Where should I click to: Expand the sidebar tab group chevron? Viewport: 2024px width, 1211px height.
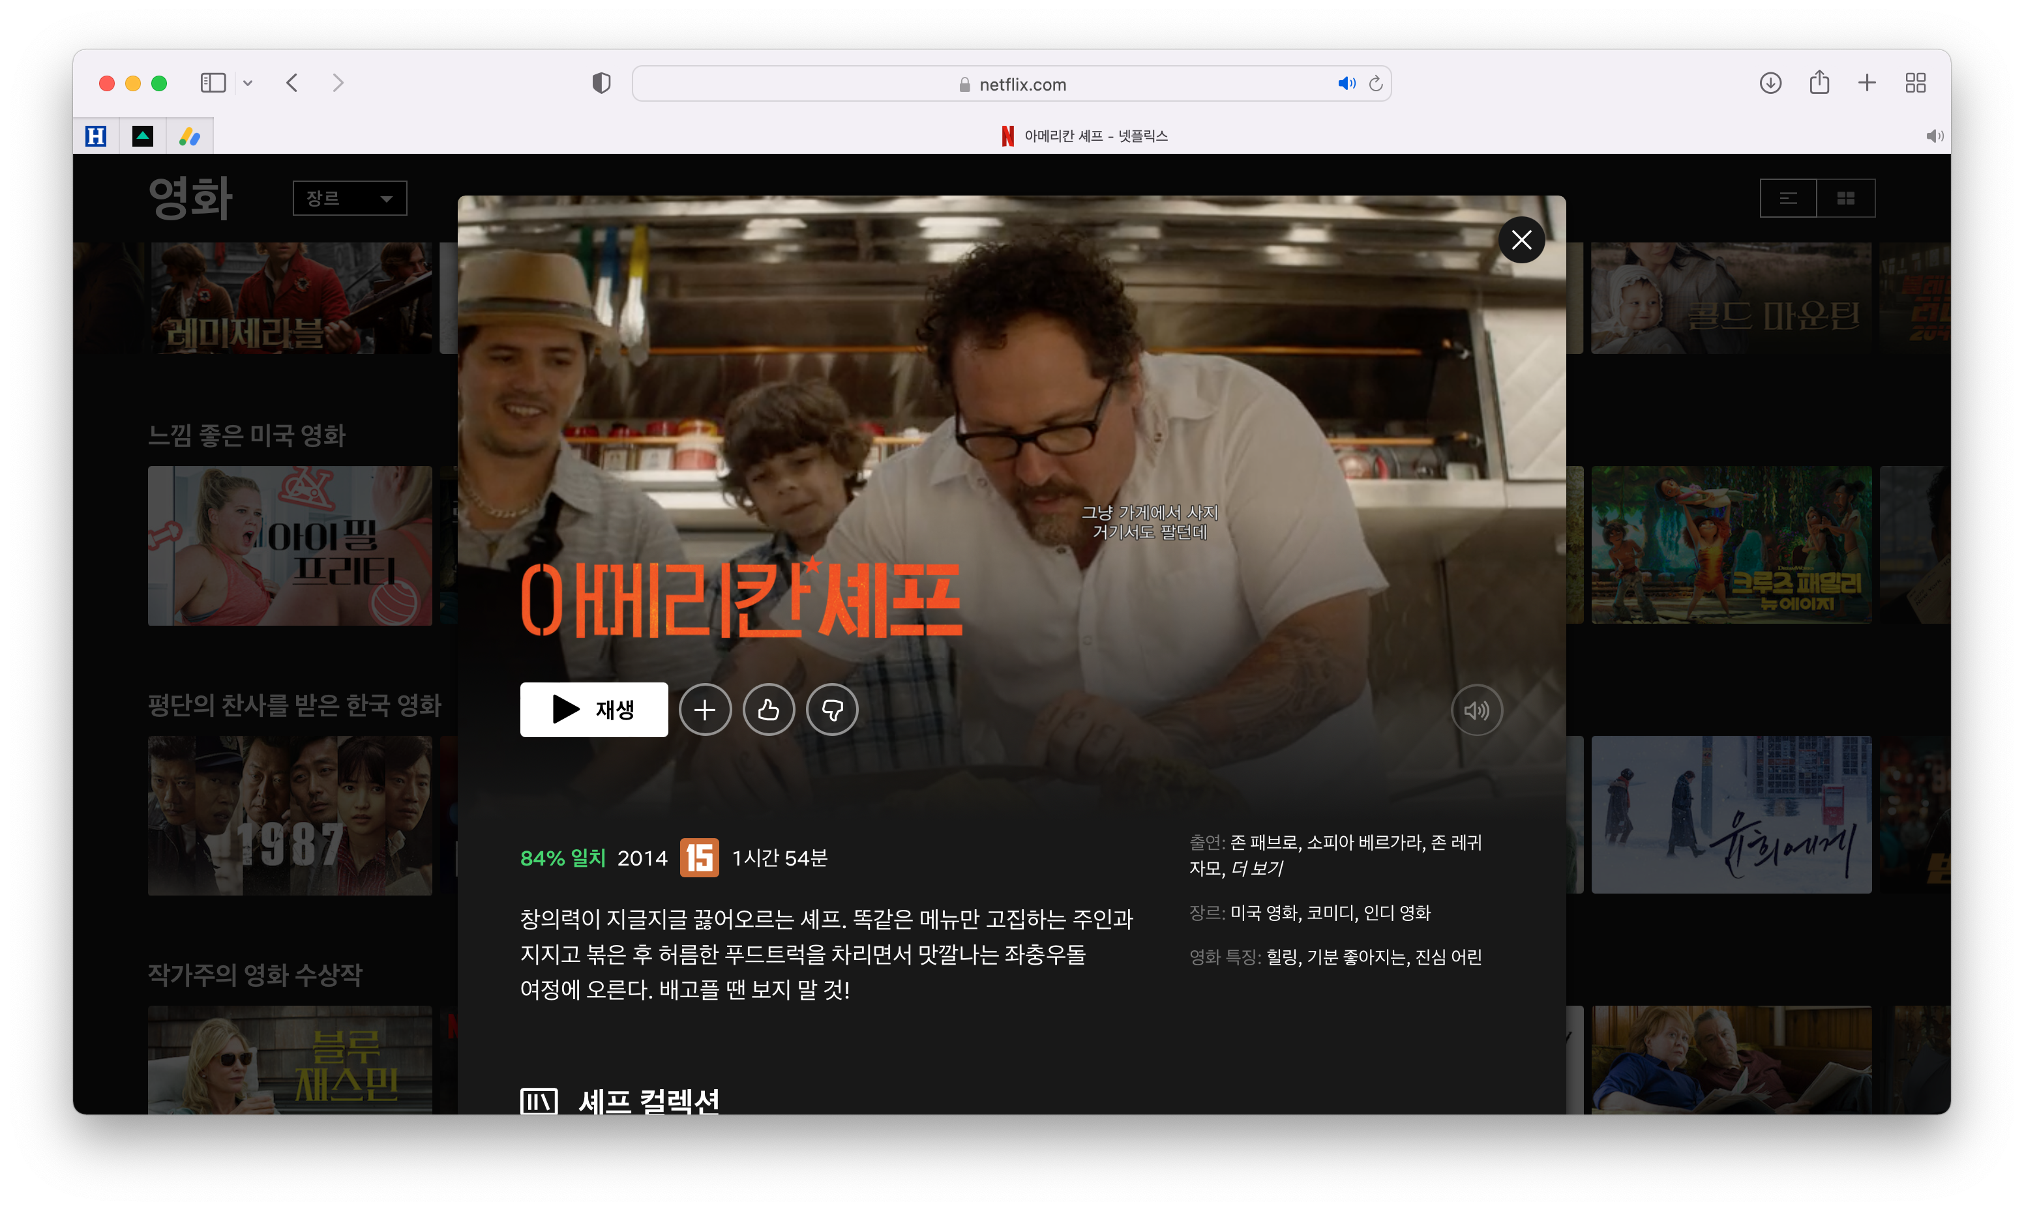pos(247,82)
